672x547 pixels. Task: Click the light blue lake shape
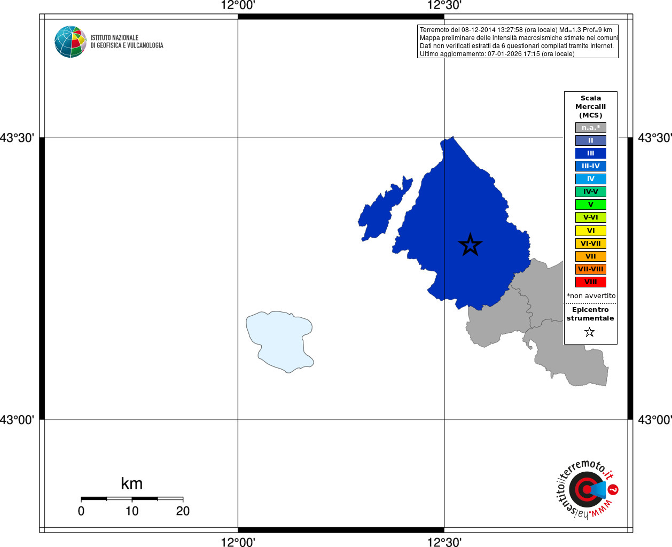coord(279,341)
